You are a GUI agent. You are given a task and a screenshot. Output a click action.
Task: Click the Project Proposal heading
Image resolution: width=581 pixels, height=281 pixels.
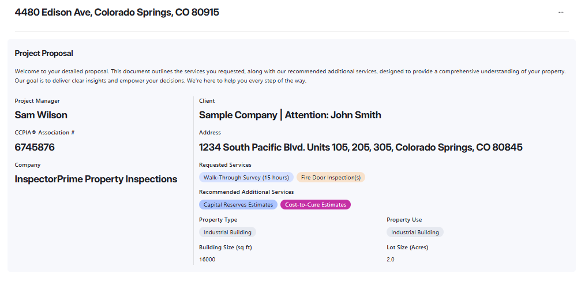coord(44,54)
